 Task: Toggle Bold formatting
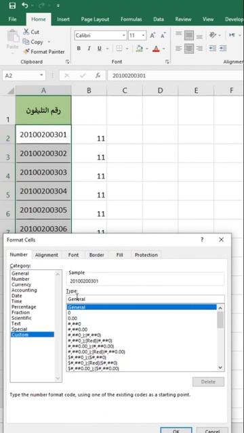click(79, 49)
